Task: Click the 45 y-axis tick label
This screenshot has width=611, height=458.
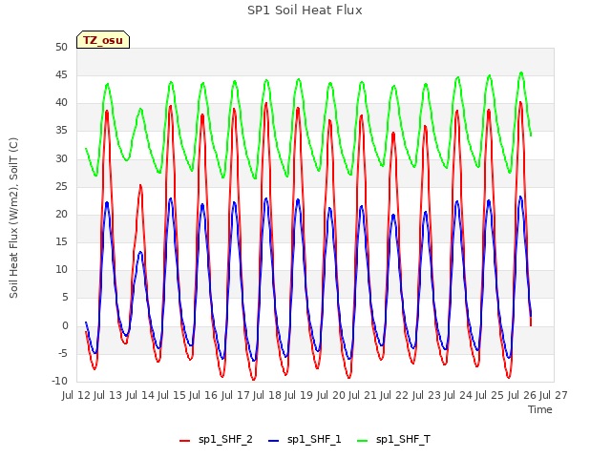Action: 61,75
